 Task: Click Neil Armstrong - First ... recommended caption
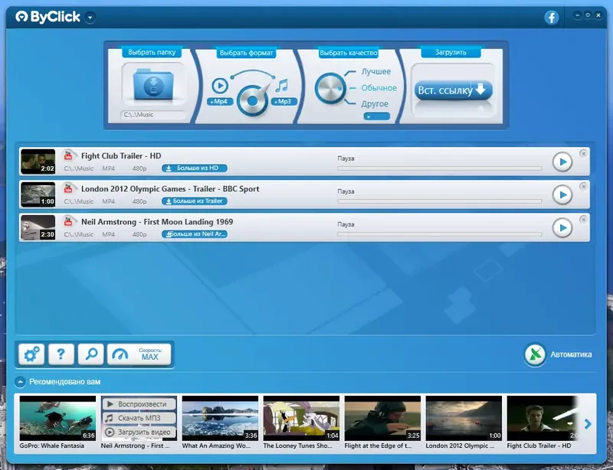136,446
